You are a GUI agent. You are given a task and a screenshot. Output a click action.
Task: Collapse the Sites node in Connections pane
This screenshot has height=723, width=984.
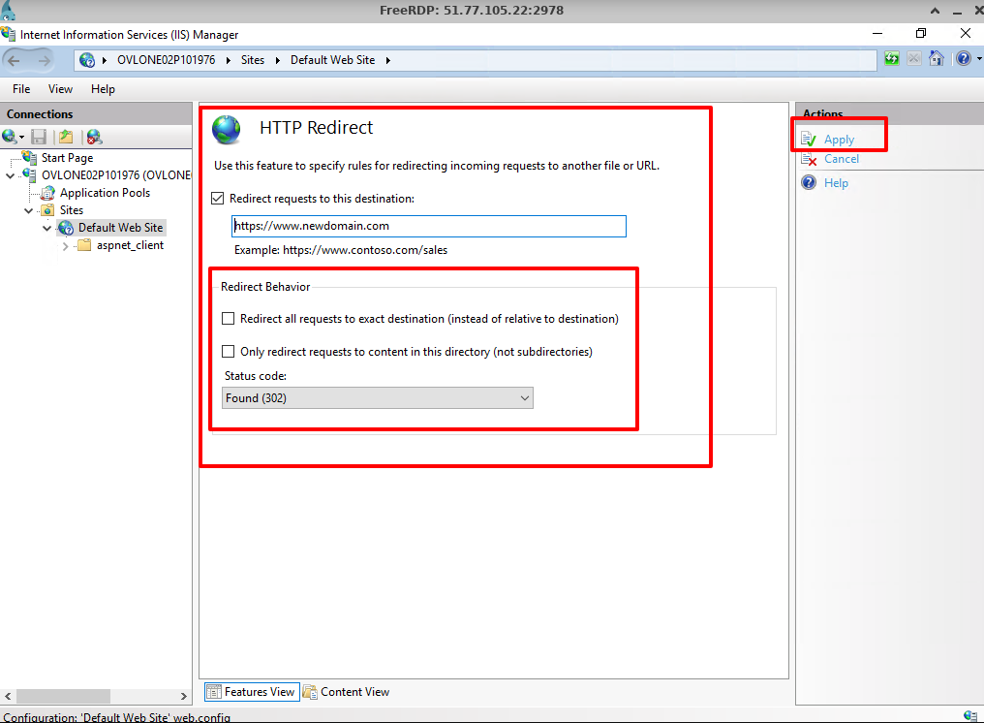[x=29, y=209]
